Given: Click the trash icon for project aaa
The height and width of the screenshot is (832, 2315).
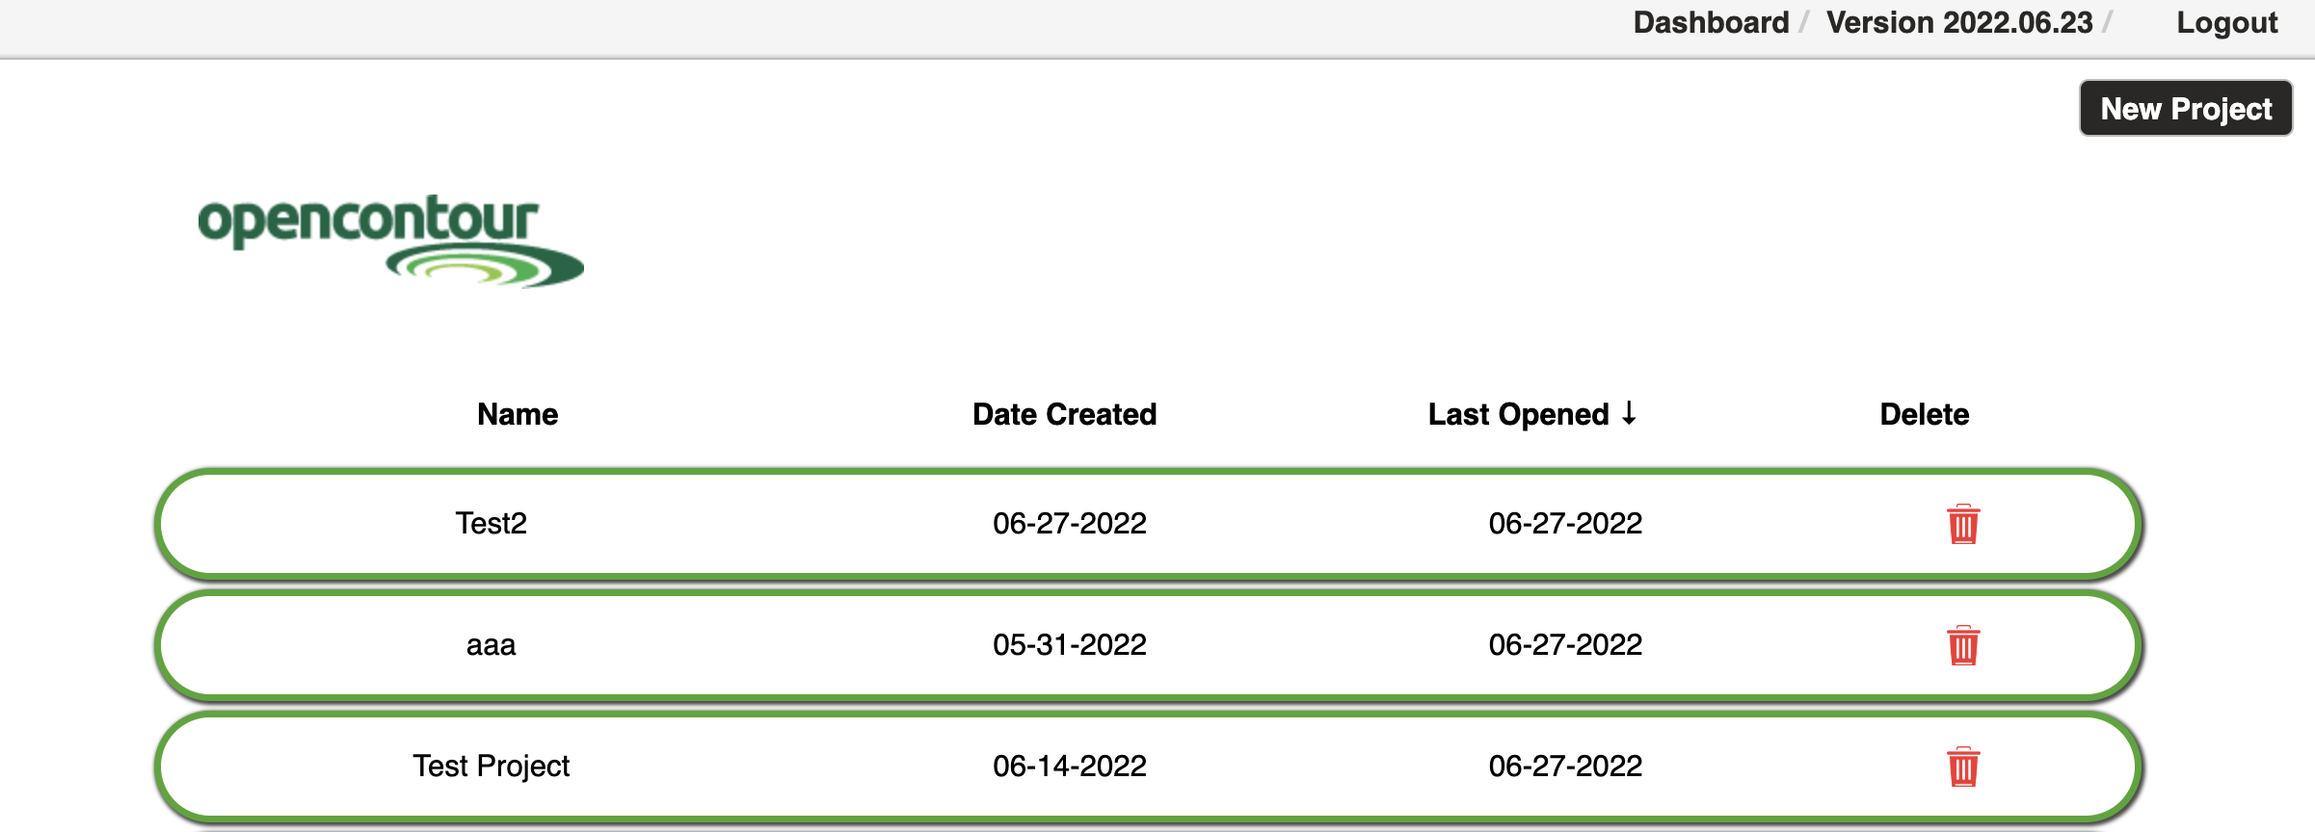Looking at the screenshot, I should pyautogui.click(x=1962, y=646).
